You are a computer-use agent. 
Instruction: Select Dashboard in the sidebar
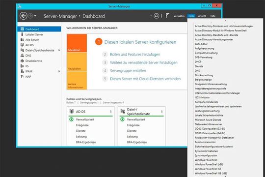point(39,29)
